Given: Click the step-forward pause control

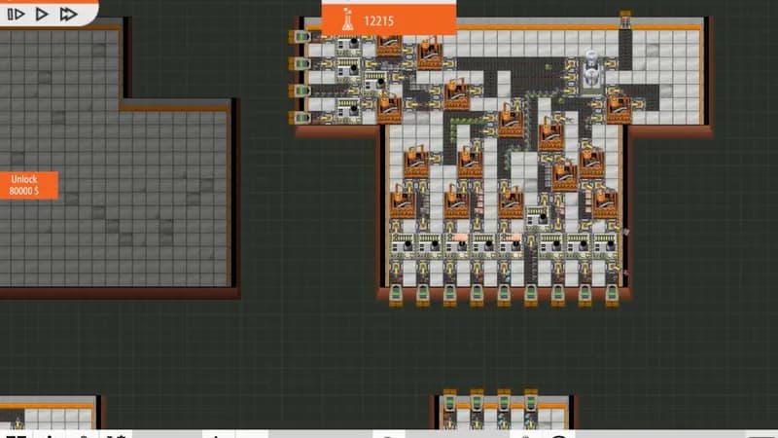Looking at the screenshot, I should tap(16, 14).
